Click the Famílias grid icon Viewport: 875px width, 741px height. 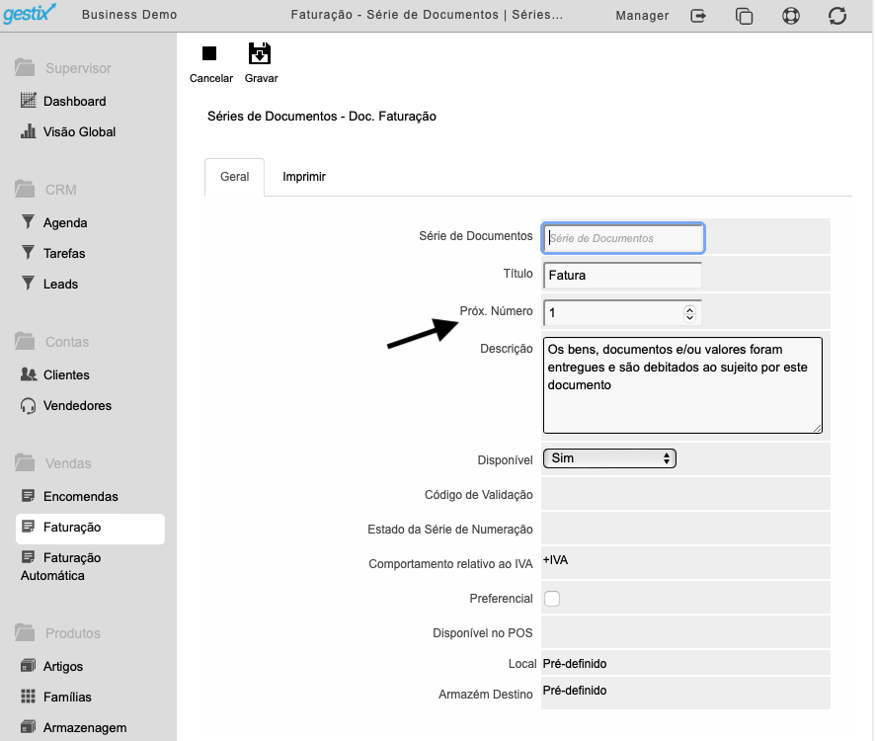[x=28, y=697]
